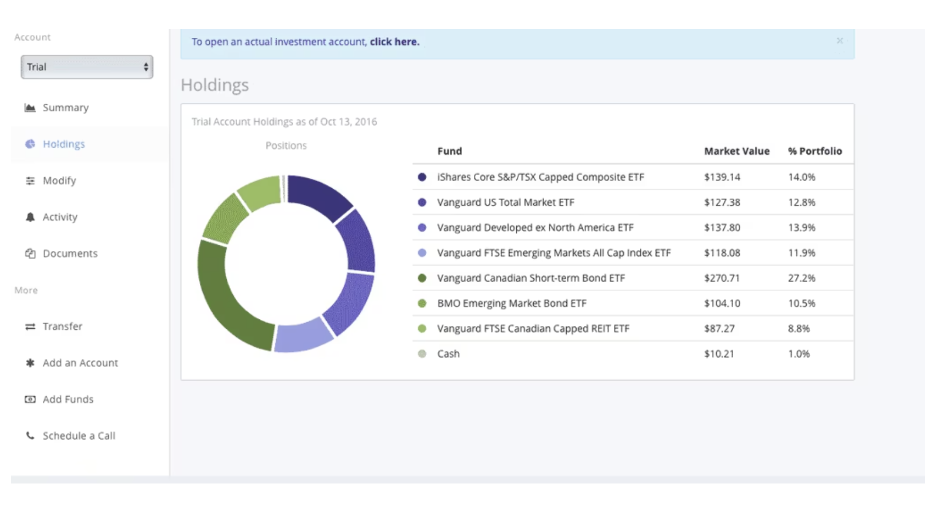Screen dimensions: 938x506
Task: Click the Positions chart title
Action: (286, 145)
